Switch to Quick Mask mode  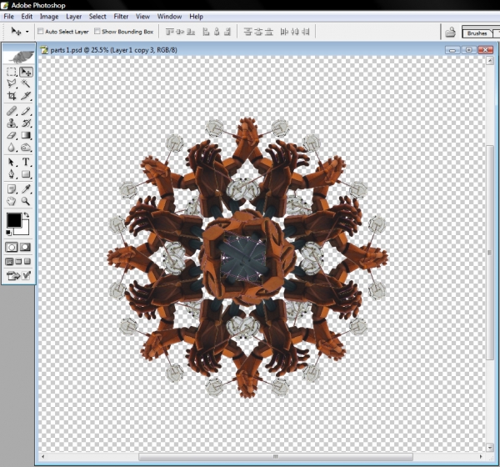coord(26,247)
